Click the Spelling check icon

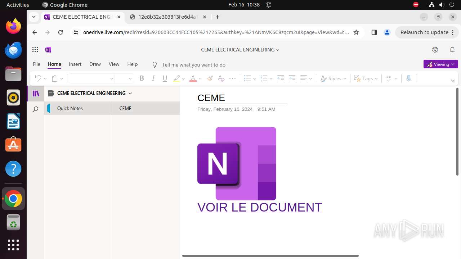(x=389, y=78)
